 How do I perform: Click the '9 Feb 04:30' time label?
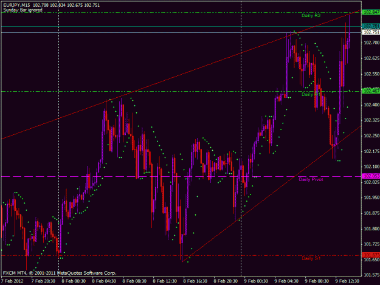coord(286,281)
